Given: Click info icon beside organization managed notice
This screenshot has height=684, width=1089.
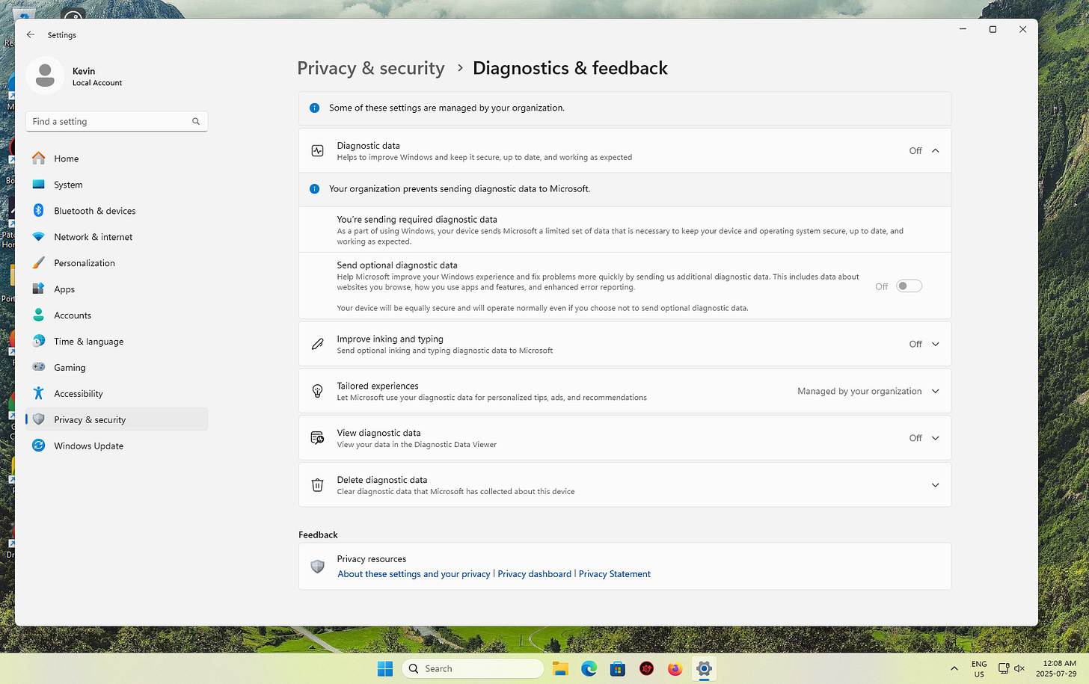Looking at the screenshot, I should 315,108.
